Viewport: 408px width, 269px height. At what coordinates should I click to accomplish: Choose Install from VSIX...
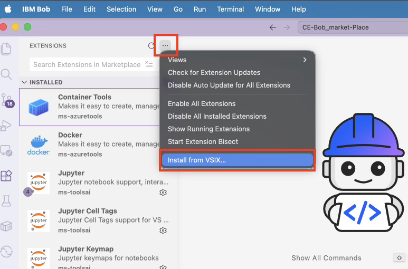[238, 160]
